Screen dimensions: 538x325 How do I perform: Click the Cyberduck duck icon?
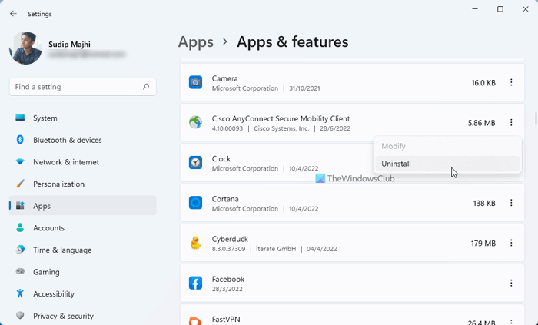pos(195,243)
